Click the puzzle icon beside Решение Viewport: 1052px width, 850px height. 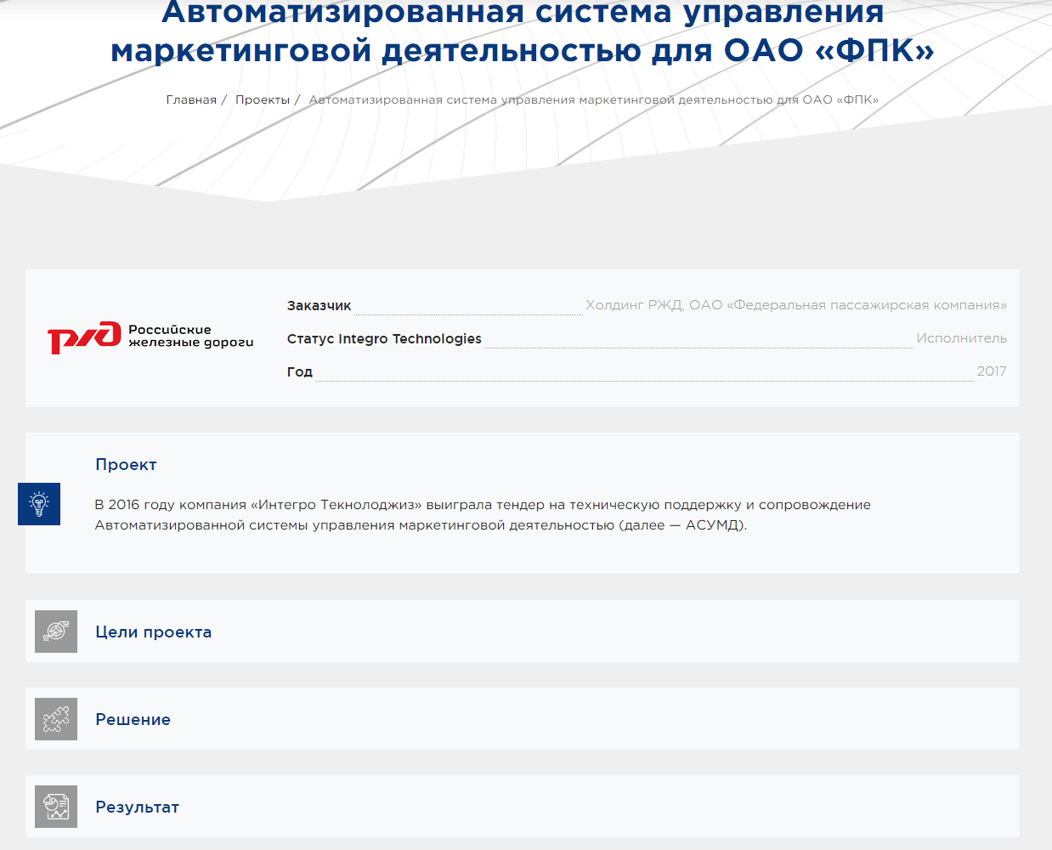click(x=56, y=719)
